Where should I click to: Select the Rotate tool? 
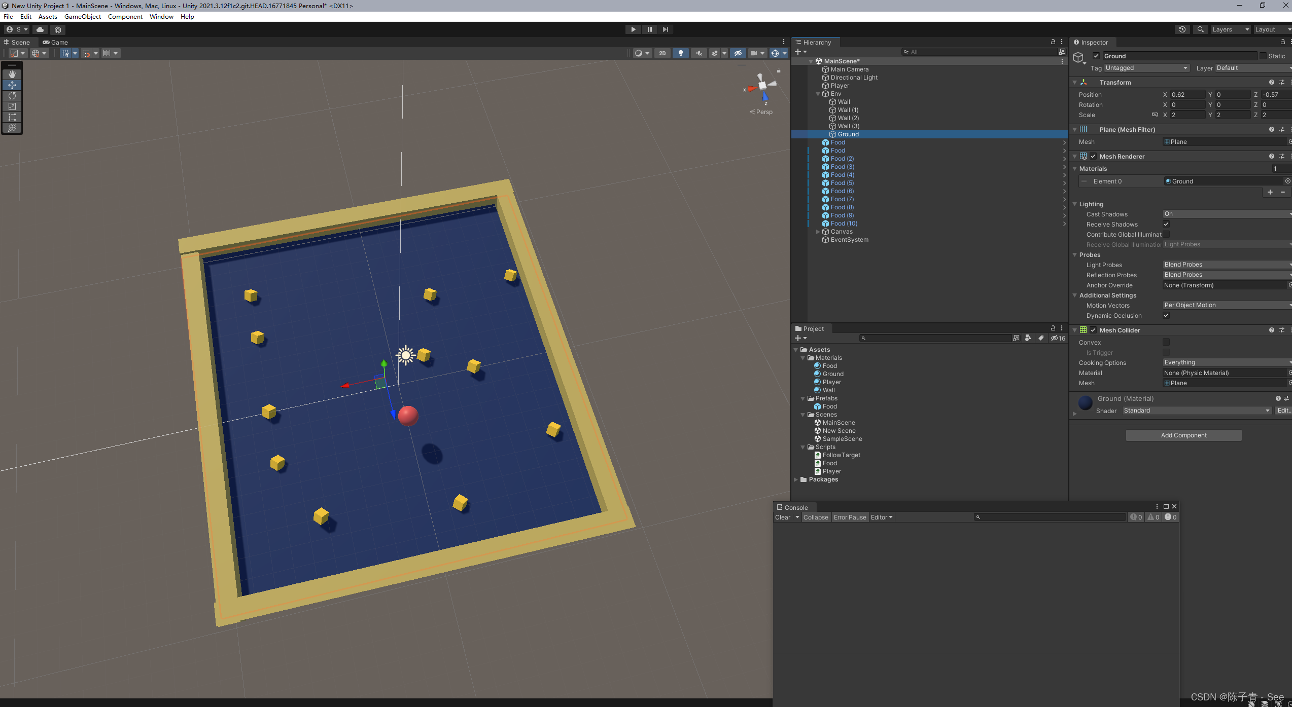pyautogui.click(x=12, y=96)
